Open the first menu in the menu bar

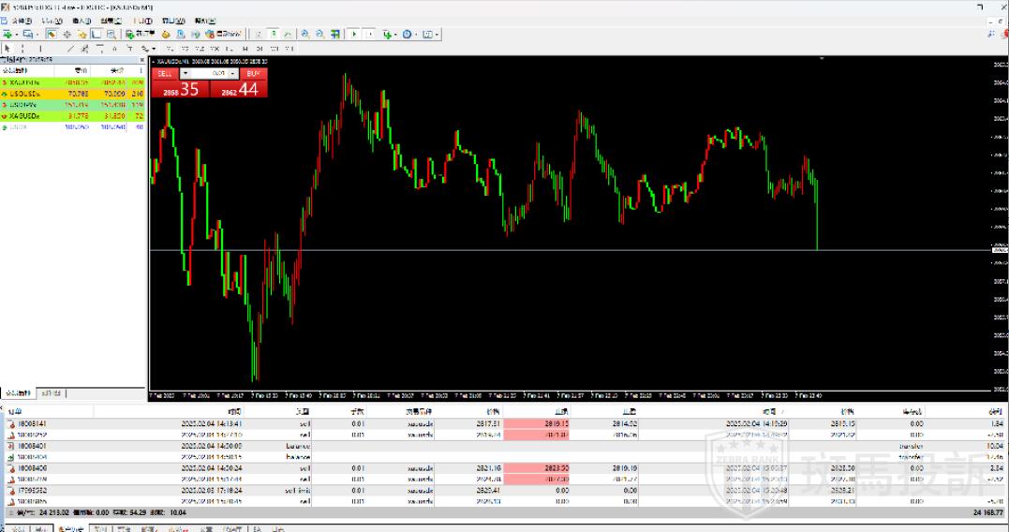(x=19, y=21)
